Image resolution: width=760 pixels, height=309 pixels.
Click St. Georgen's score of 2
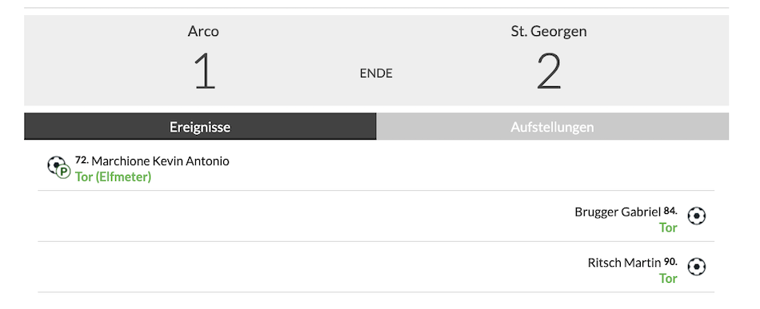pyautogui.click(x=549, y=72)
